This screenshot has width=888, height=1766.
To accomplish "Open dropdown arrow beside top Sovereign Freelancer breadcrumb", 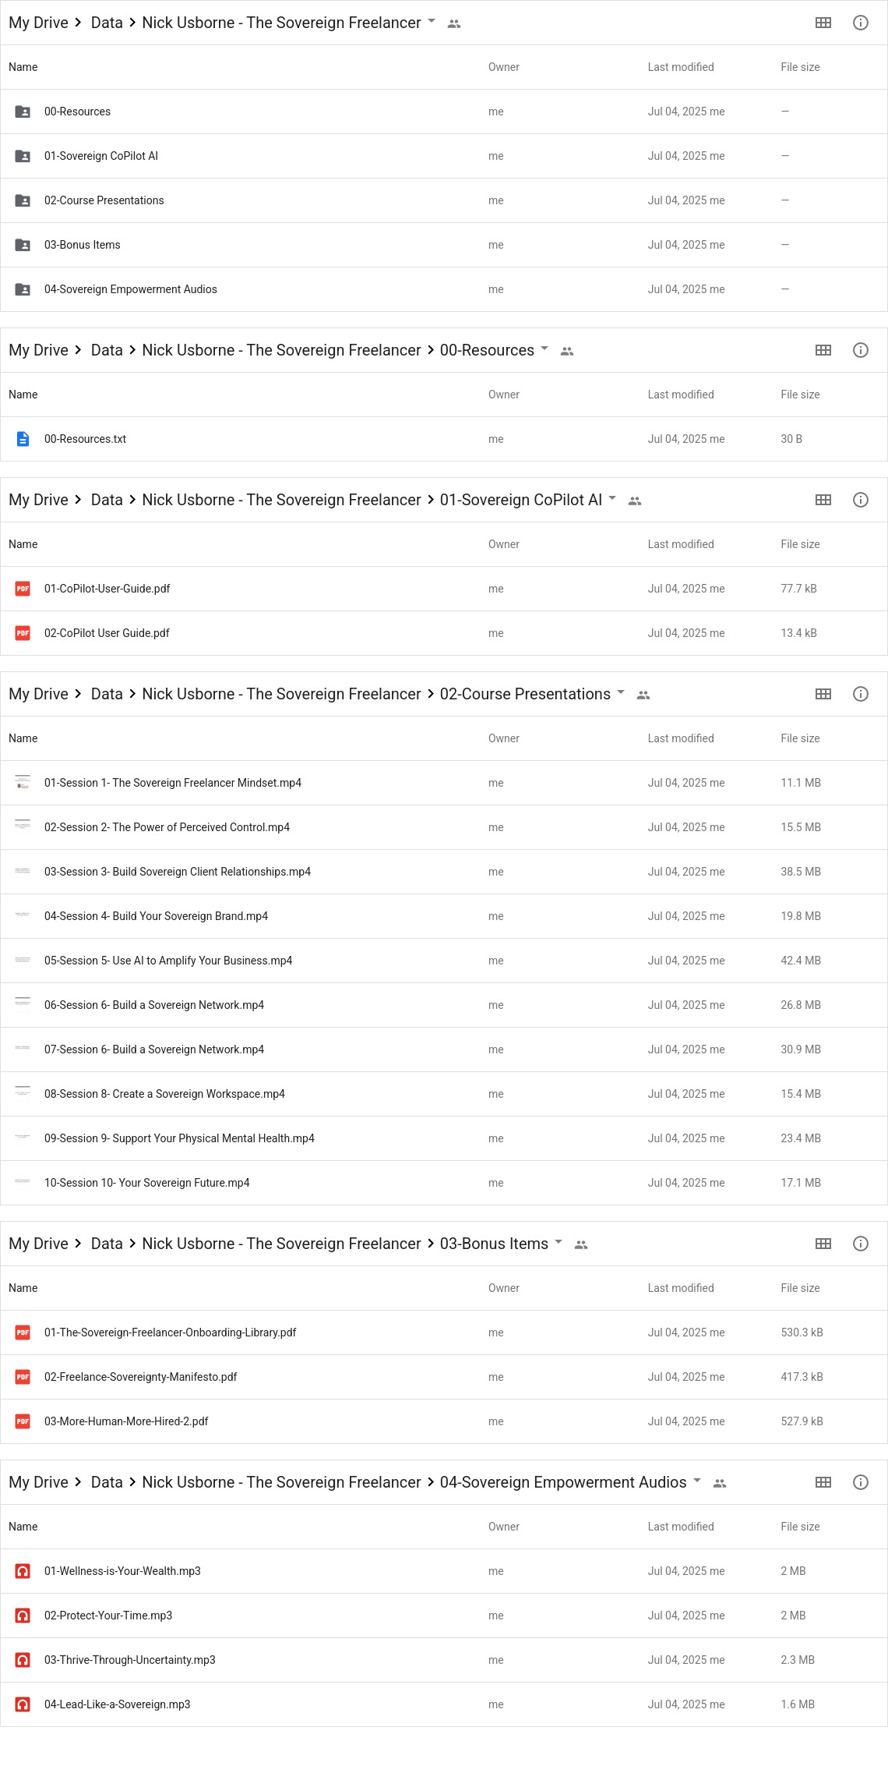I will [432, 21].
